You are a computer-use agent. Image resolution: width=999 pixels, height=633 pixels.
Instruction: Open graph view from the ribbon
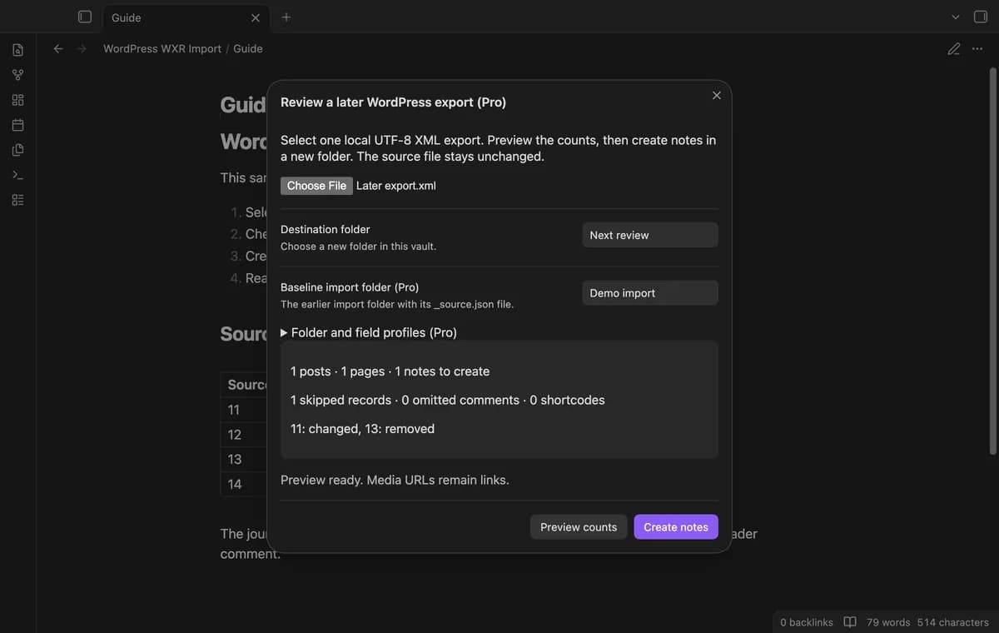(x=17, y=75)
